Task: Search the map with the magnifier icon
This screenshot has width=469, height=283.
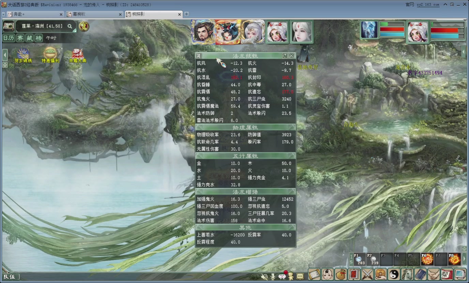Action: pos(70,26)
